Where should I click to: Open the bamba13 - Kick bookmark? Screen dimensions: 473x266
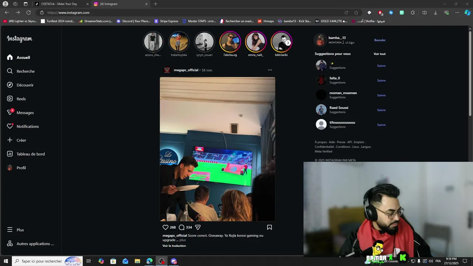click(x=295, y=21)
